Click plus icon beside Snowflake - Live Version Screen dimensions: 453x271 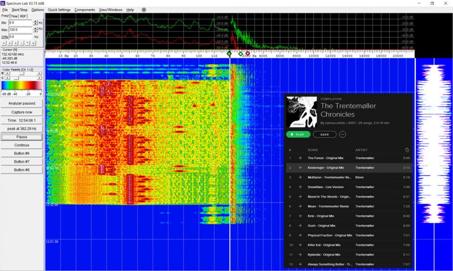click(300, 187)
